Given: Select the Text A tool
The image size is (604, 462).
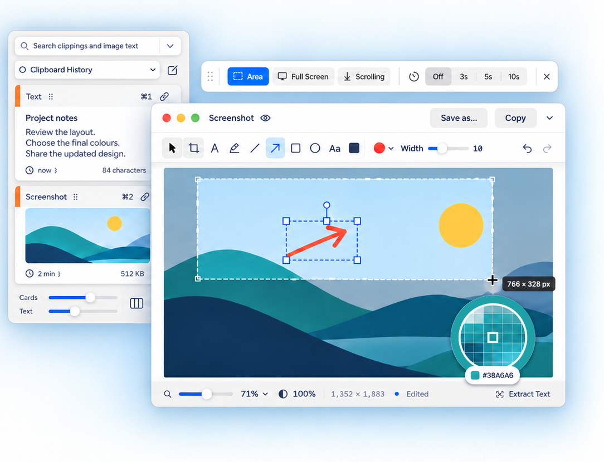Looking at the screenshot, I should tap(215, 148).
